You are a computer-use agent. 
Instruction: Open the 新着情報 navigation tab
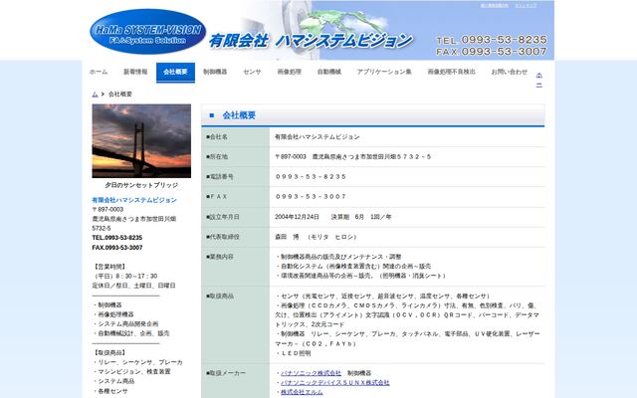click(x=135, y=72)
